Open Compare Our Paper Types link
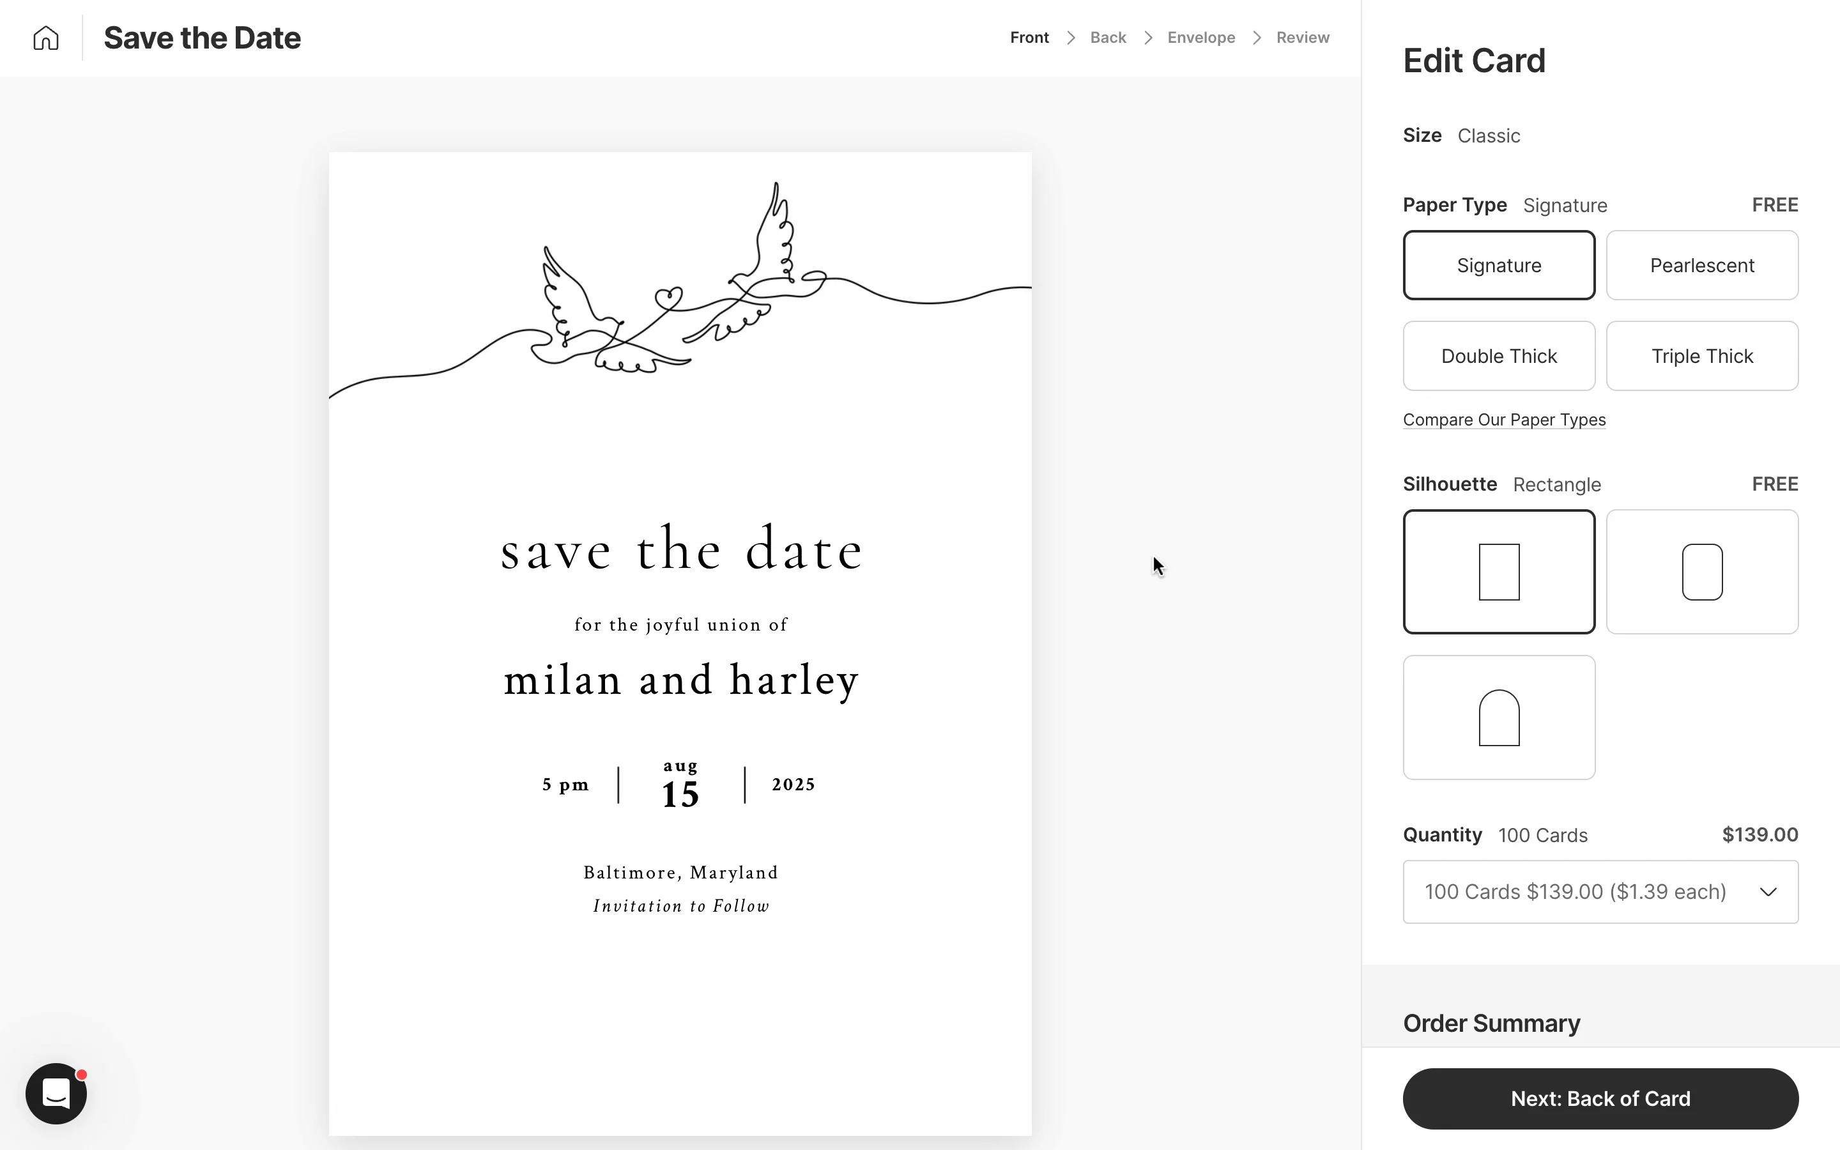The image size is (1840, 1150). 1504,420
